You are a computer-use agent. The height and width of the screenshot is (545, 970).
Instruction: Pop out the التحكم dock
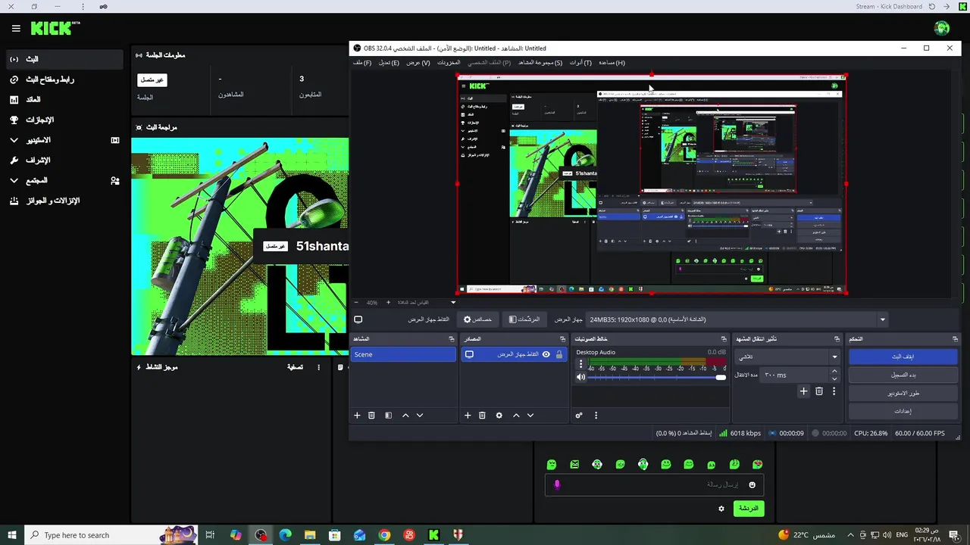[x=955, y=339]
